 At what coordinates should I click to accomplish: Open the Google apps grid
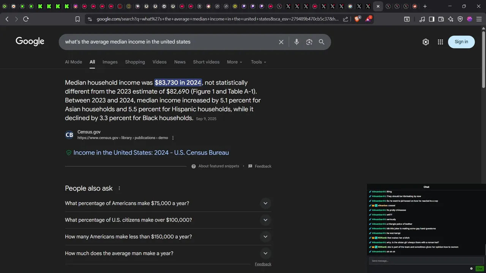440,42
